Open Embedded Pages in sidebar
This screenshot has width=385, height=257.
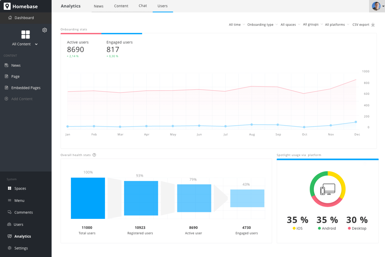point(26,88)
